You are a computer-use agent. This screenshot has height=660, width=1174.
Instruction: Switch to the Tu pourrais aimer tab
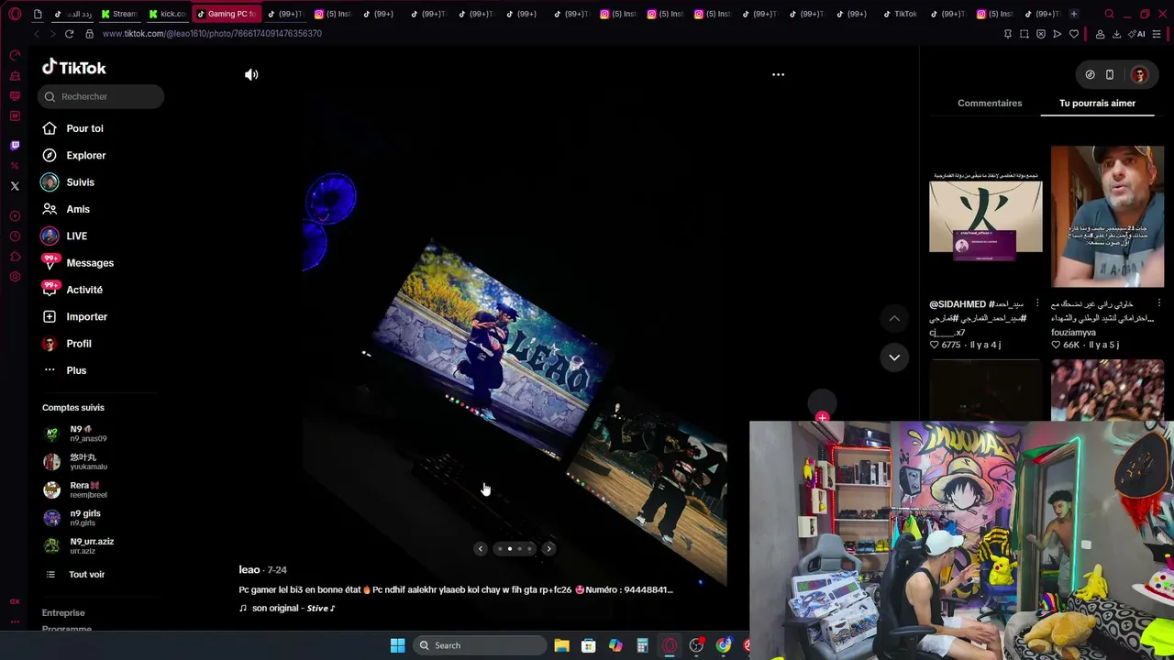point(1097,104)
